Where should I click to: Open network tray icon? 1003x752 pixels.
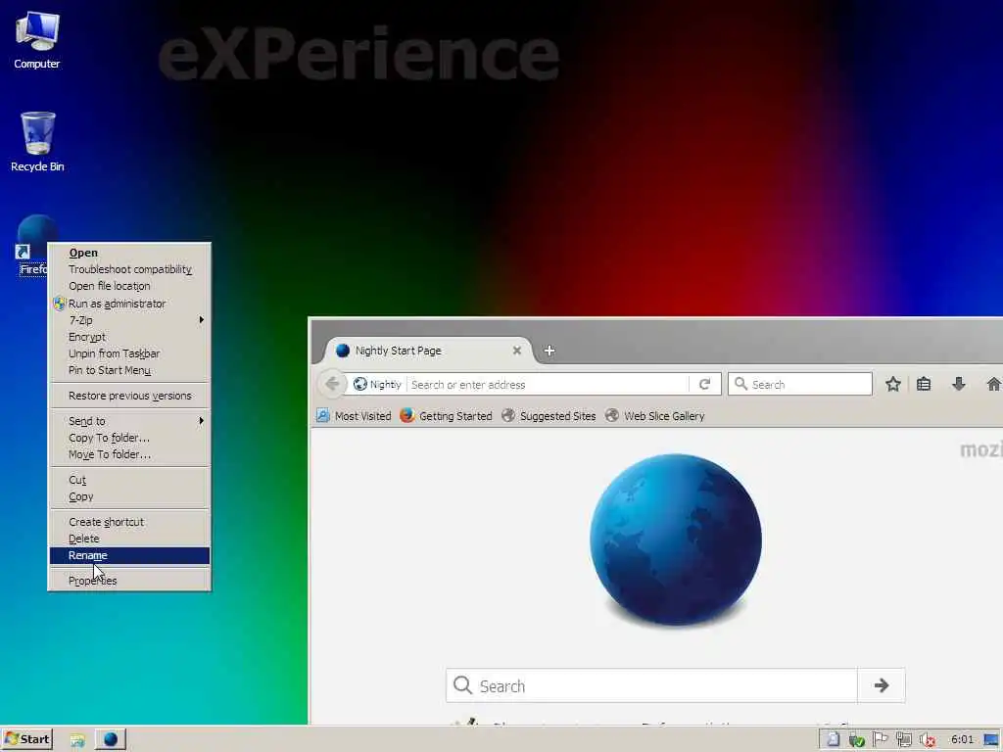pyautogui.click(x=903, y=740)
